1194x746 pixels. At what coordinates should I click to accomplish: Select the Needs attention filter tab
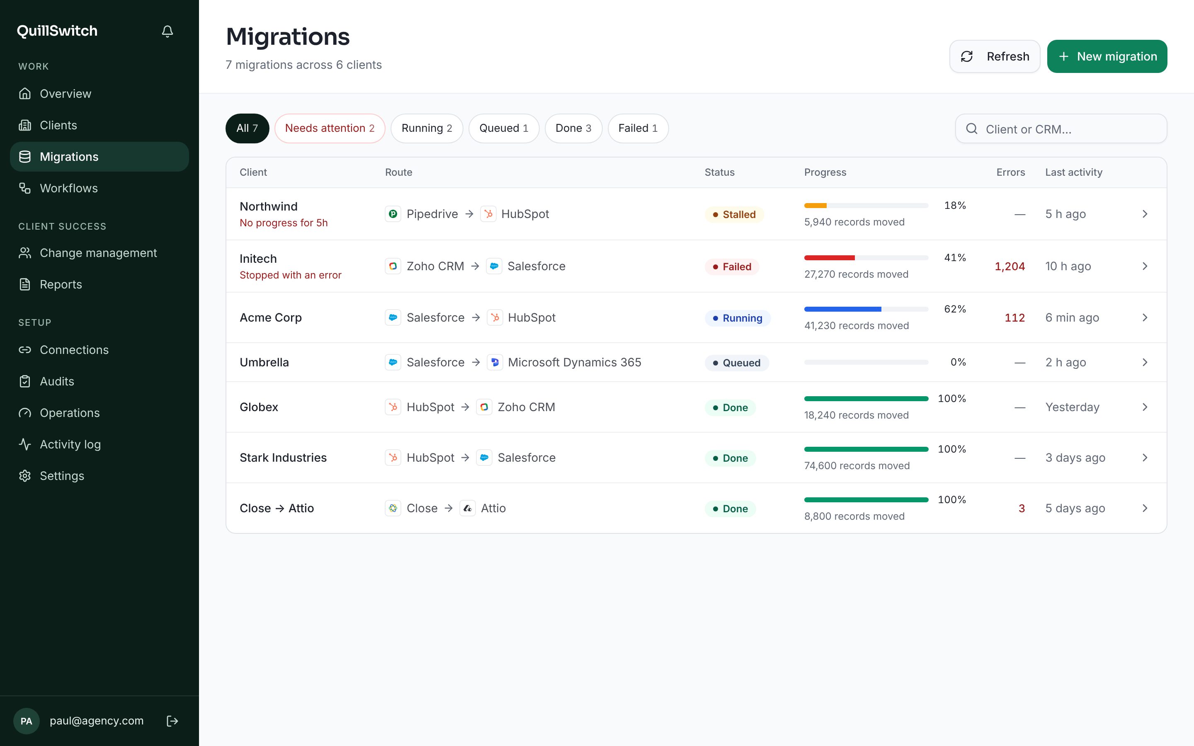click(330, 128)
